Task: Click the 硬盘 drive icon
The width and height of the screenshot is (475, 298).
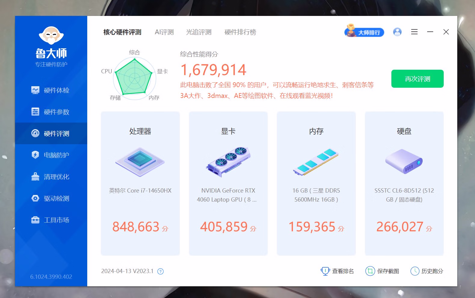Action: click(x=404, y=161)
